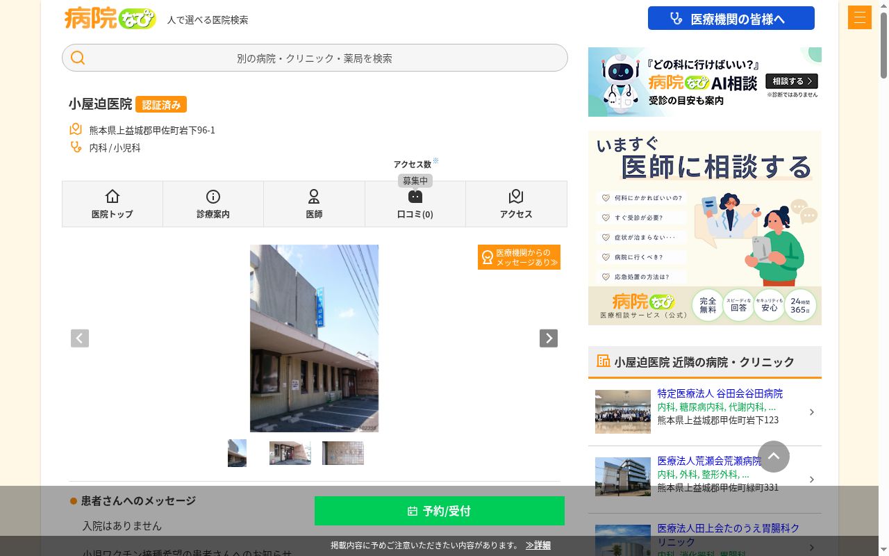This screenshot has width=889, height=556.
Task: Show previous photo with left arrow
Action: tap(80, 338)
